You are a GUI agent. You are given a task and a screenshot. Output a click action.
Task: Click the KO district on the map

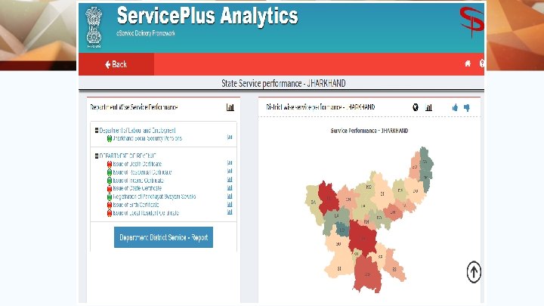(369, 187)
